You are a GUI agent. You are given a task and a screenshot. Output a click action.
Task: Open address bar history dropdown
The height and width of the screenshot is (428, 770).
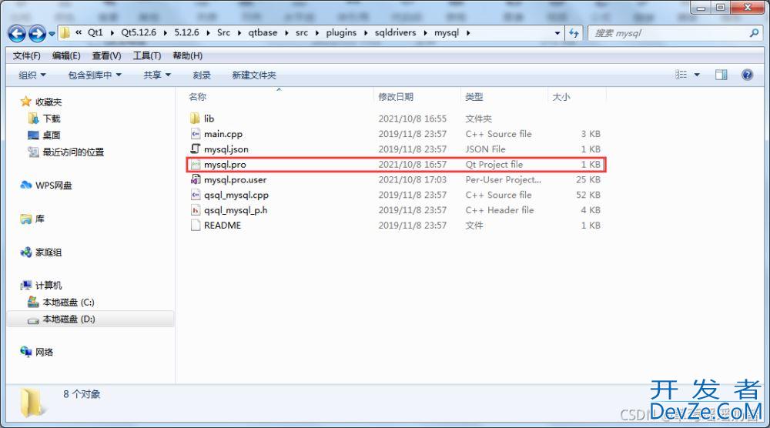[557, 33]
